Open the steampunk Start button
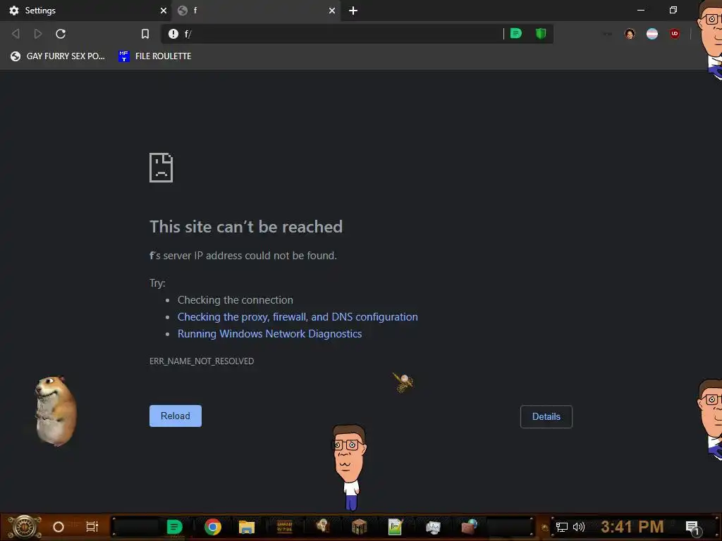The width and height of the screenshot is (722, 541). coord(25,527)
